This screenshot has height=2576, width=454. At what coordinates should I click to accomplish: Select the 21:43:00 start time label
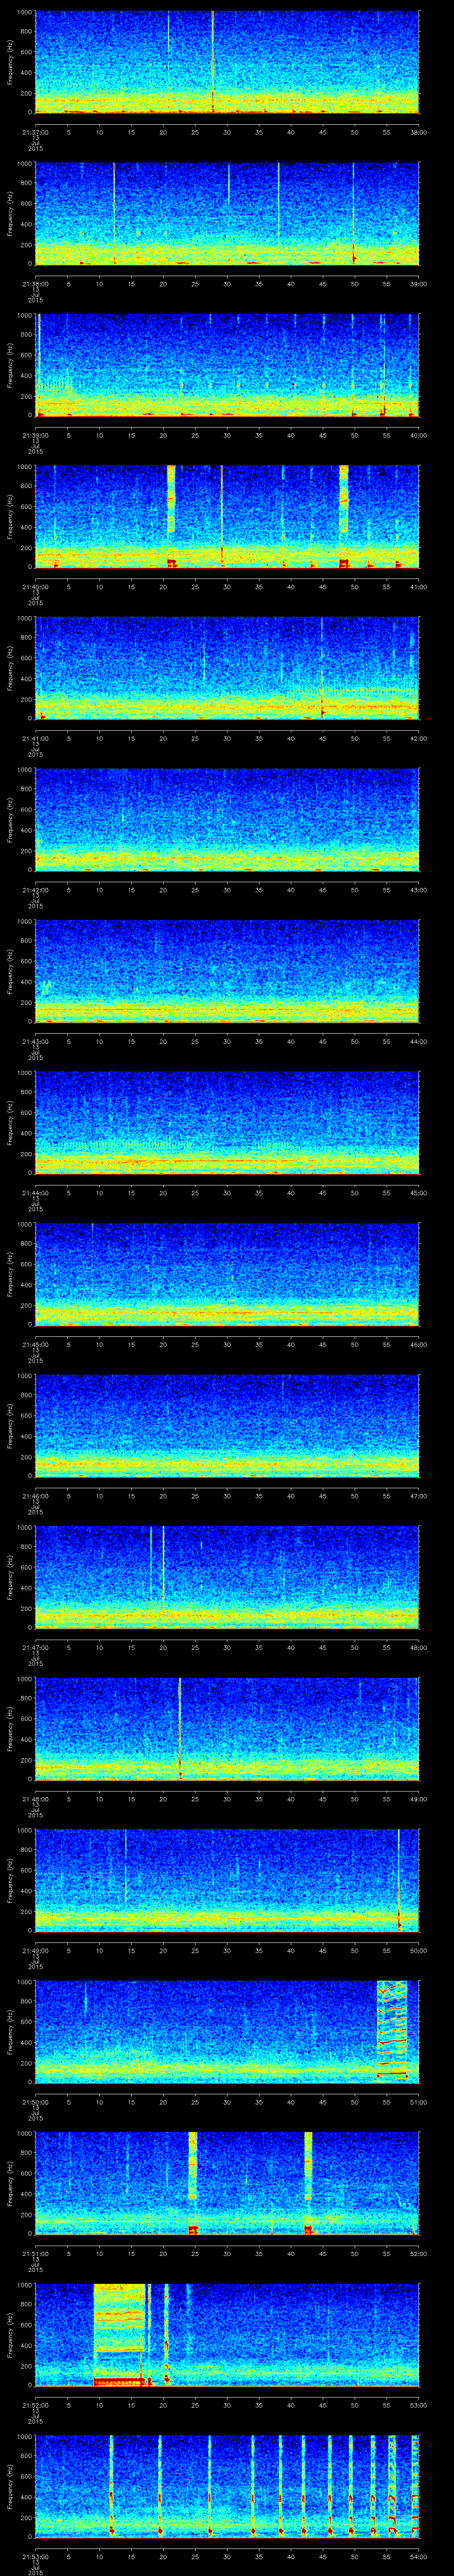click(35, 1041)
